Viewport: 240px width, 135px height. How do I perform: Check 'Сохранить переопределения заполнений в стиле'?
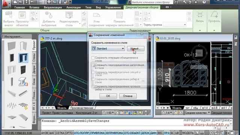pos(93,65)
